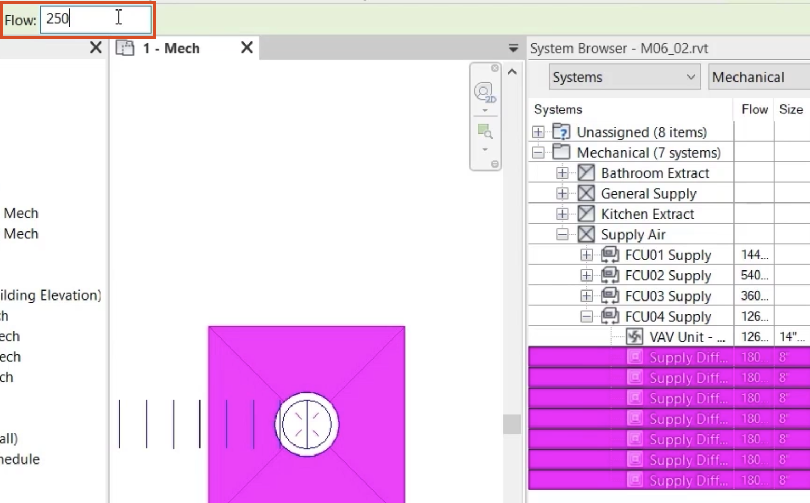Click the FCU02 Supply equipment icon
This screenshot has height=503, width=810.
610,275
